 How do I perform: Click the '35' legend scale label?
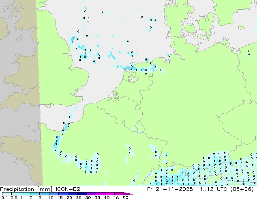click(x=97, y=197)
